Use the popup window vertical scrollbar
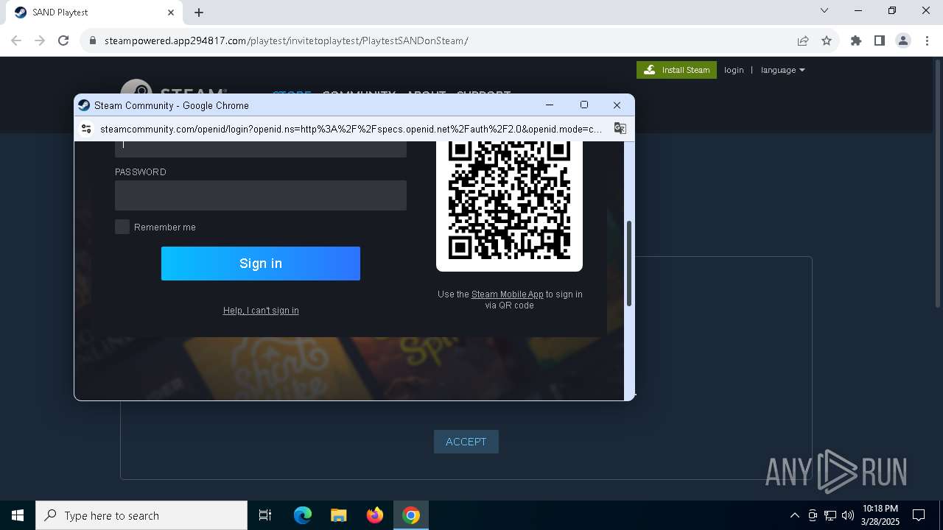943x530 pixels. pyautogui.click(x=629, y=263)
